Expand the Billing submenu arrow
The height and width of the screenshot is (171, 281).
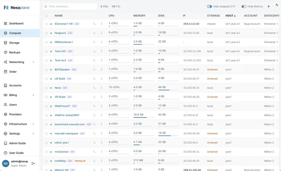[x=33, y=95]
